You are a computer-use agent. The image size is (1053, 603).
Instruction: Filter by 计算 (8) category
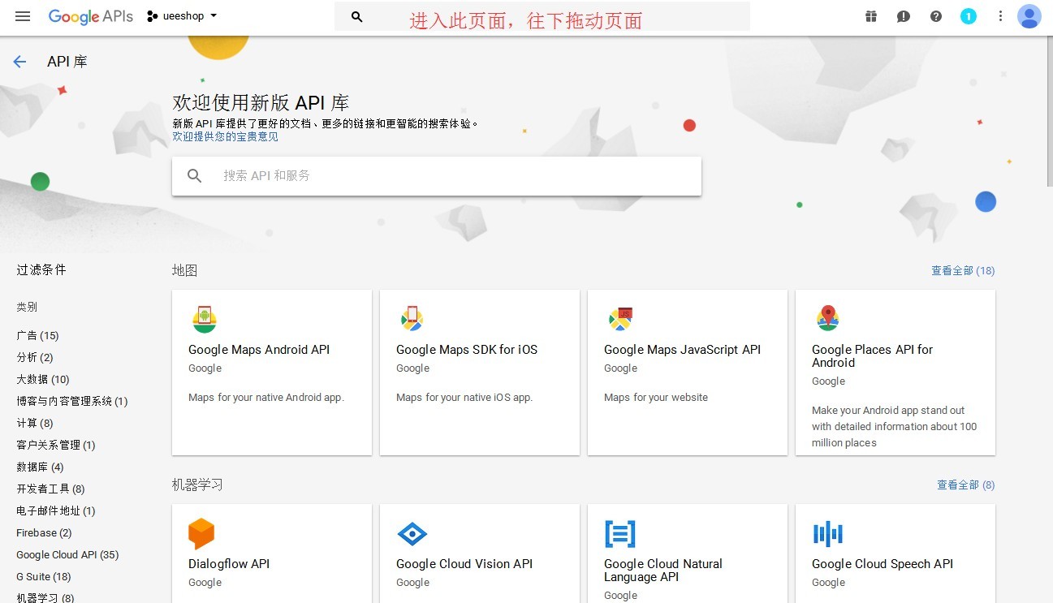click(35, 423)
